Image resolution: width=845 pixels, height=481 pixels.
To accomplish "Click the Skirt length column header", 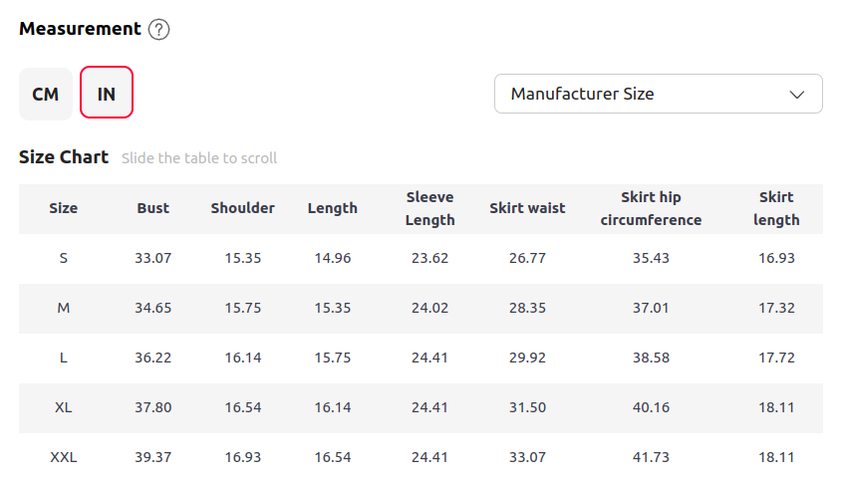I will pyautogui.click(x=776, y=208).
